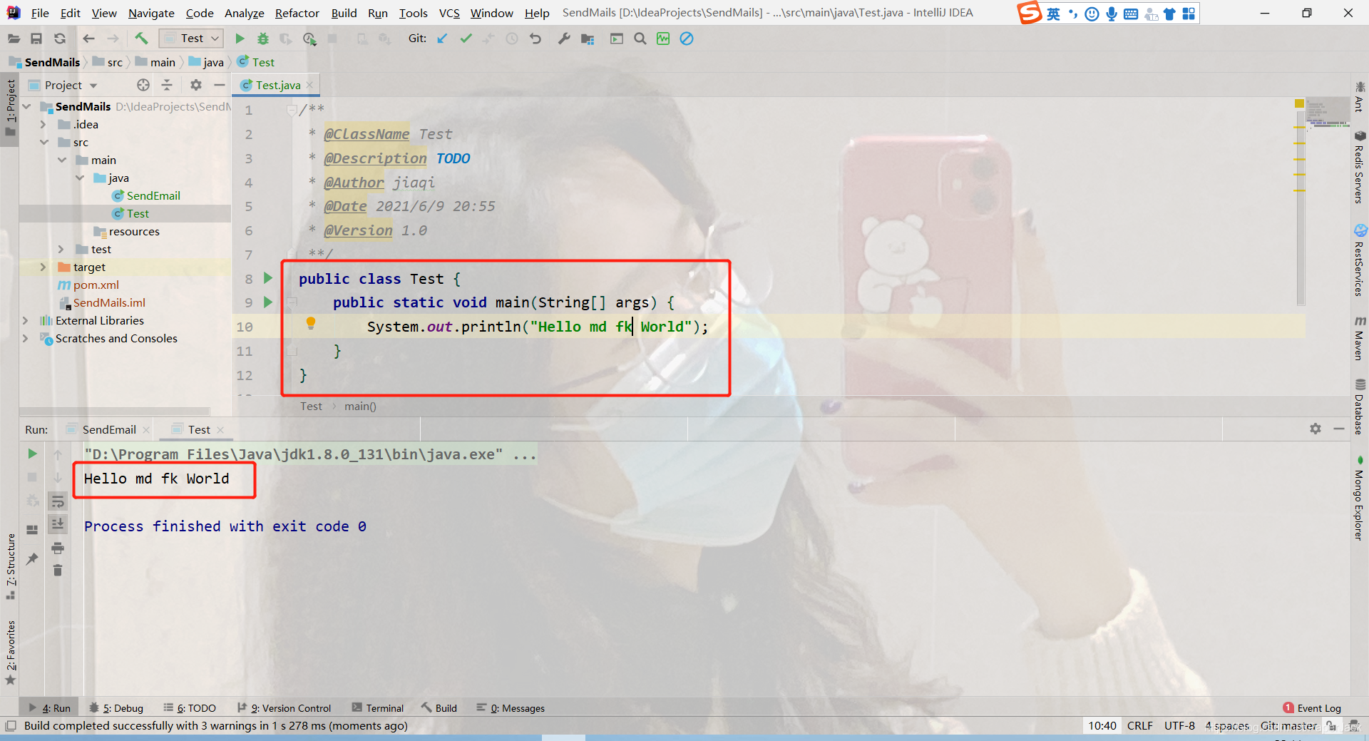1369x741 pixels.
Task: Pin the Run tab with the pin icon
Action: (31, 560)
